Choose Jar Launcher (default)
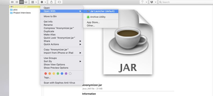The image size is (213, 96). [x=101, y=11]
